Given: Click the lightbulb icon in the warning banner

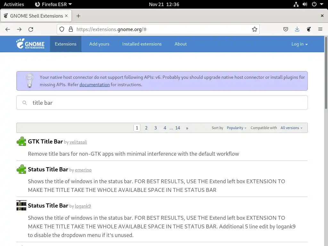Looking at the screenshot, I should click(x=29, y=80).
